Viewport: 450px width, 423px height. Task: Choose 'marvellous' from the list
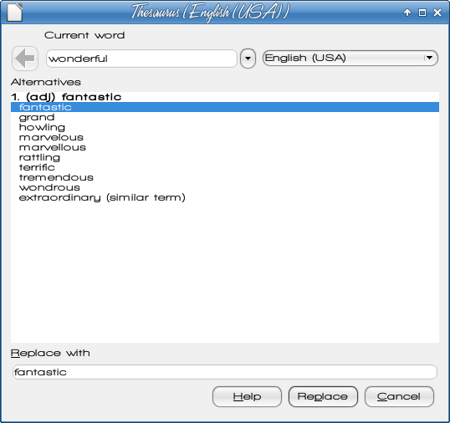coord(225,147)
